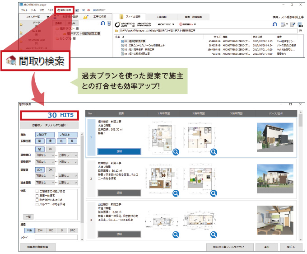Zoom the 2階平面図 of result No. 3

click(214, 235)
